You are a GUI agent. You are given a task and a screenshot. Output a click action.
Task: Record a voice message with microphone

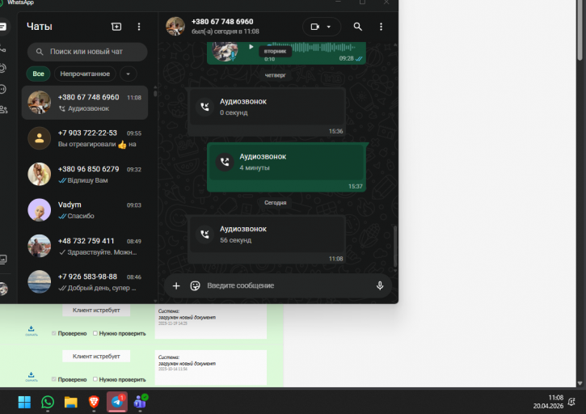coord(380,285)
